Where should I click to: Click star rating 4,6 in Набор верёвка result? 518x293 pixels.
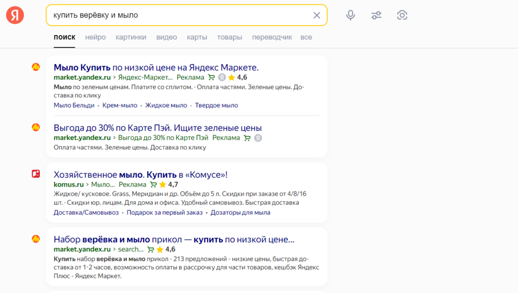pos(166,249)
